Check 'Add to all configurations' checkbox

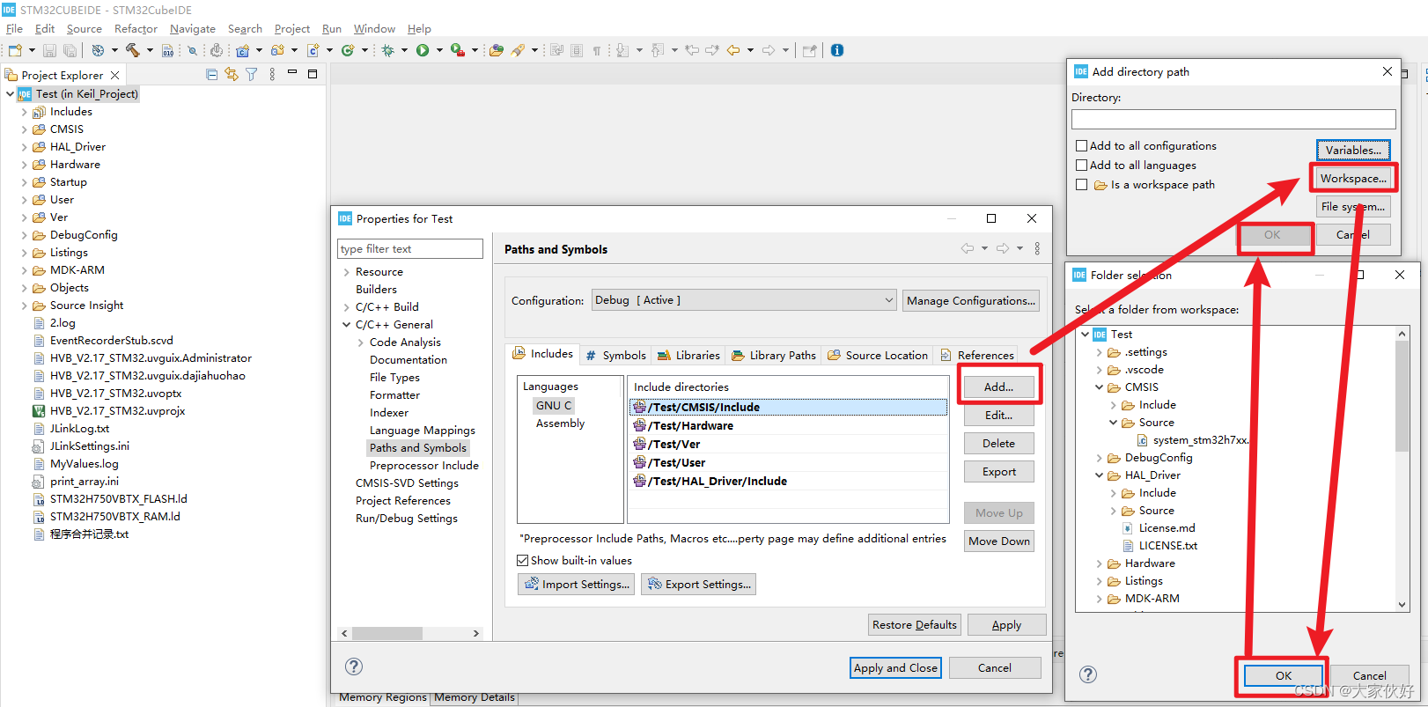point(1081,146)
